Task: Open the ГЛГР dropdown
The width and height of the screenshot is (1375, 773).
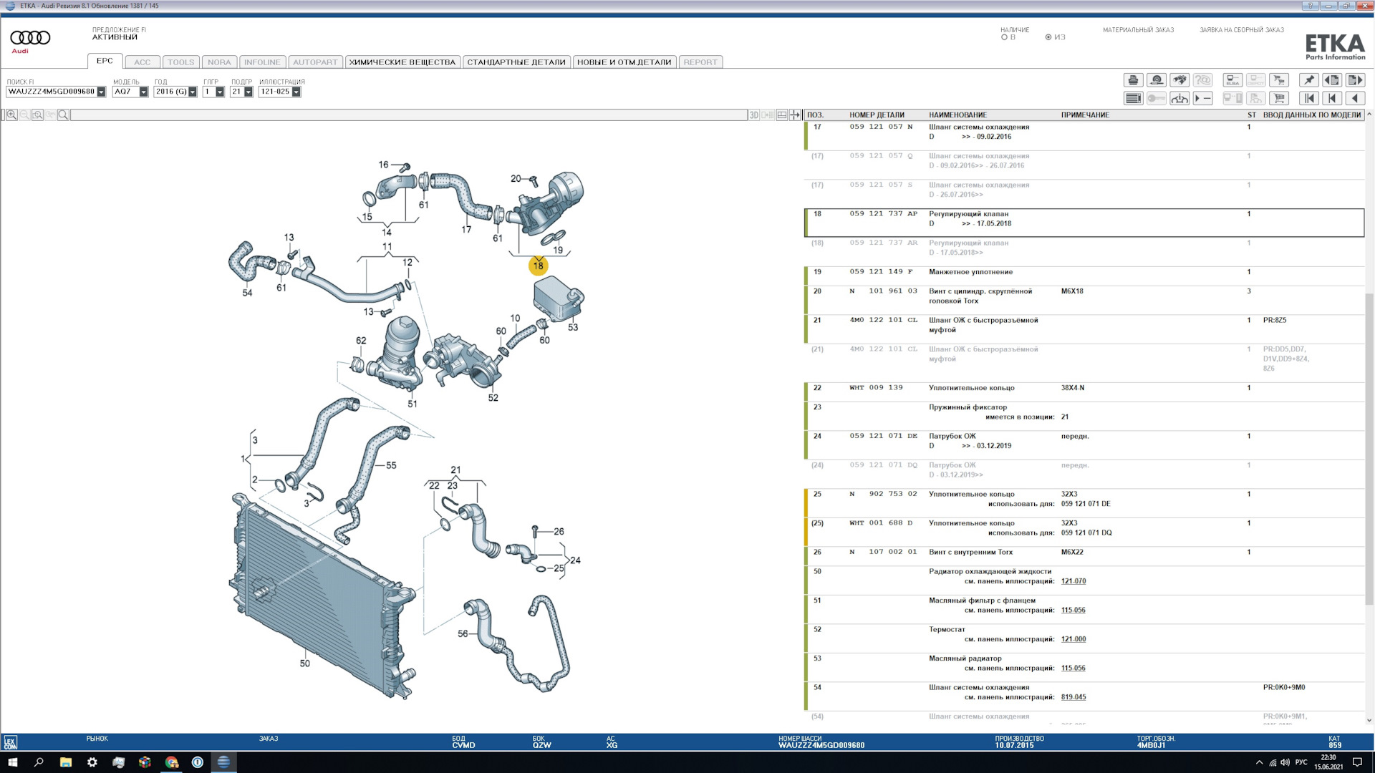Action: (220, 92)
